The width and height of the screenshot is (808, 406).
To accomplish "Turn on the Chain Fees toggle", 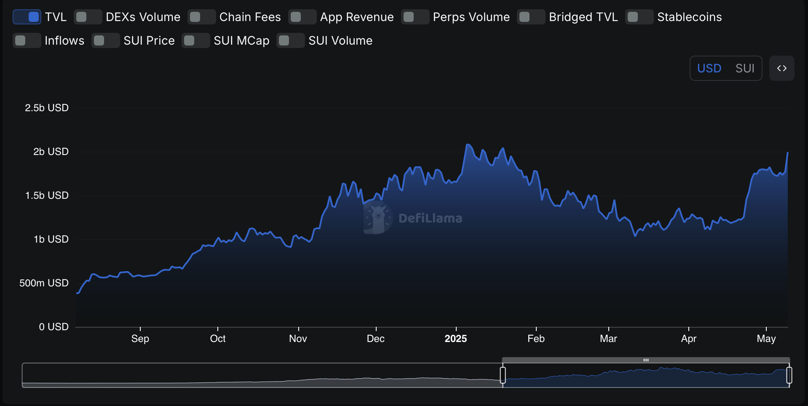I will (x=202, y=17).
